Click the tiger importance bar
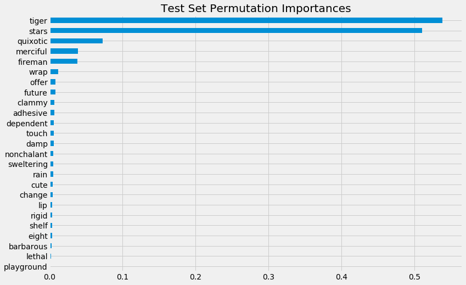466x285 pixels. 246,20
